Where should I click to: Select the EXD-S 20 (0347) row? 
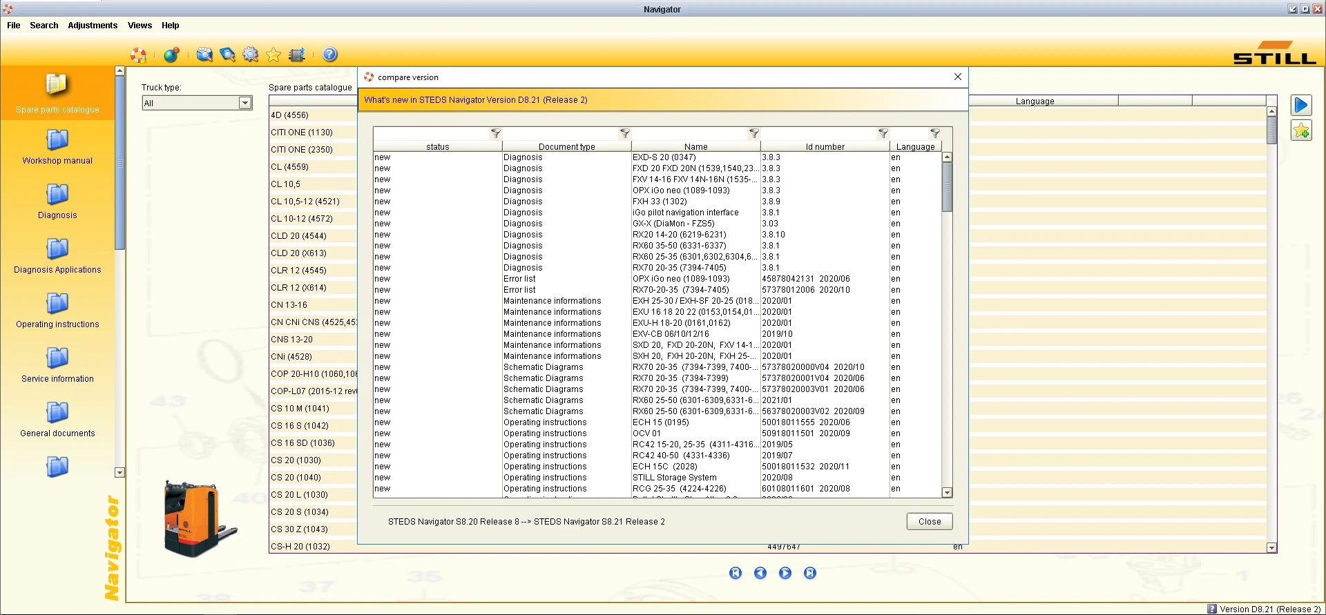[x=657, y=157]
